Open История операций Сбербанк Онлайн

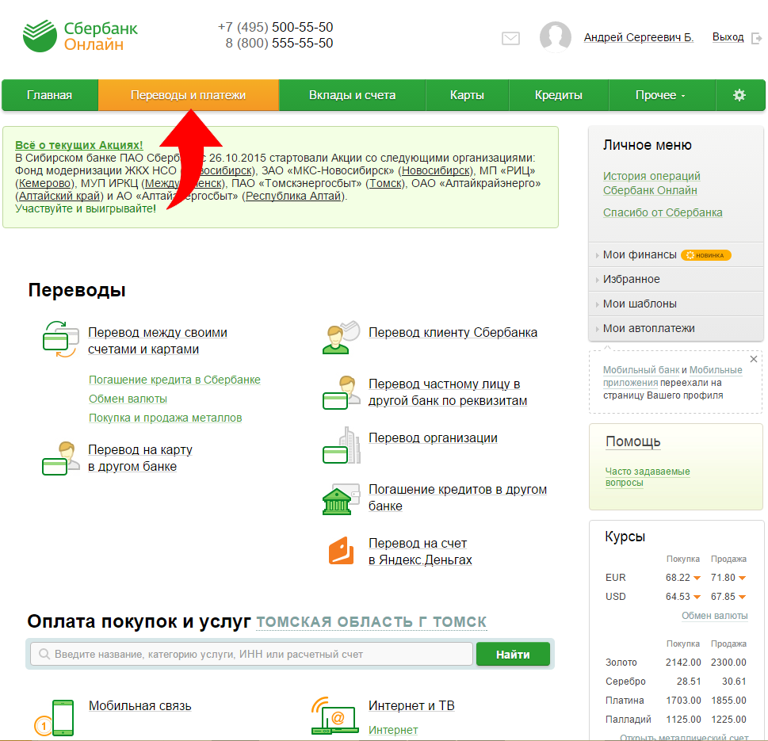click(x=651, y=183)
